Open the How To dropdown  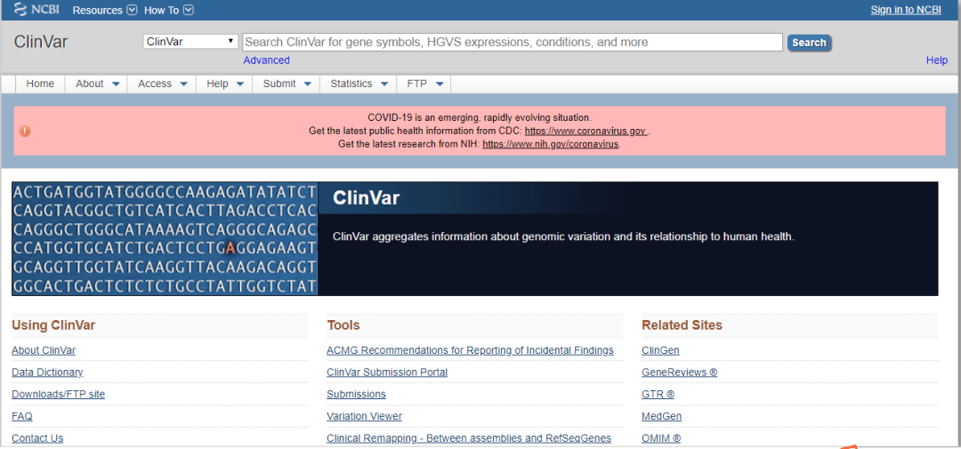[168, 11]
